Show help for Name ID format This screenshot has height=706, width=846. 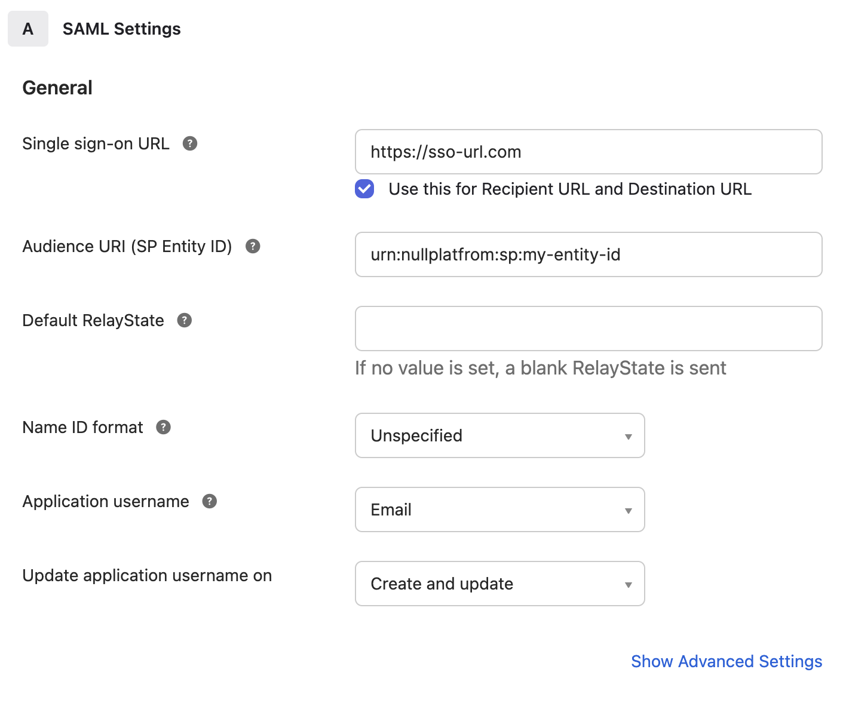click(164, 427)
